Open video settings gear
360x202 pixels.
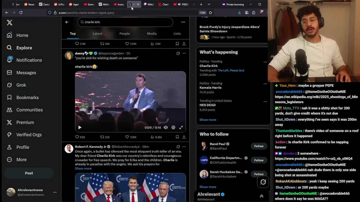coord(173,128)
